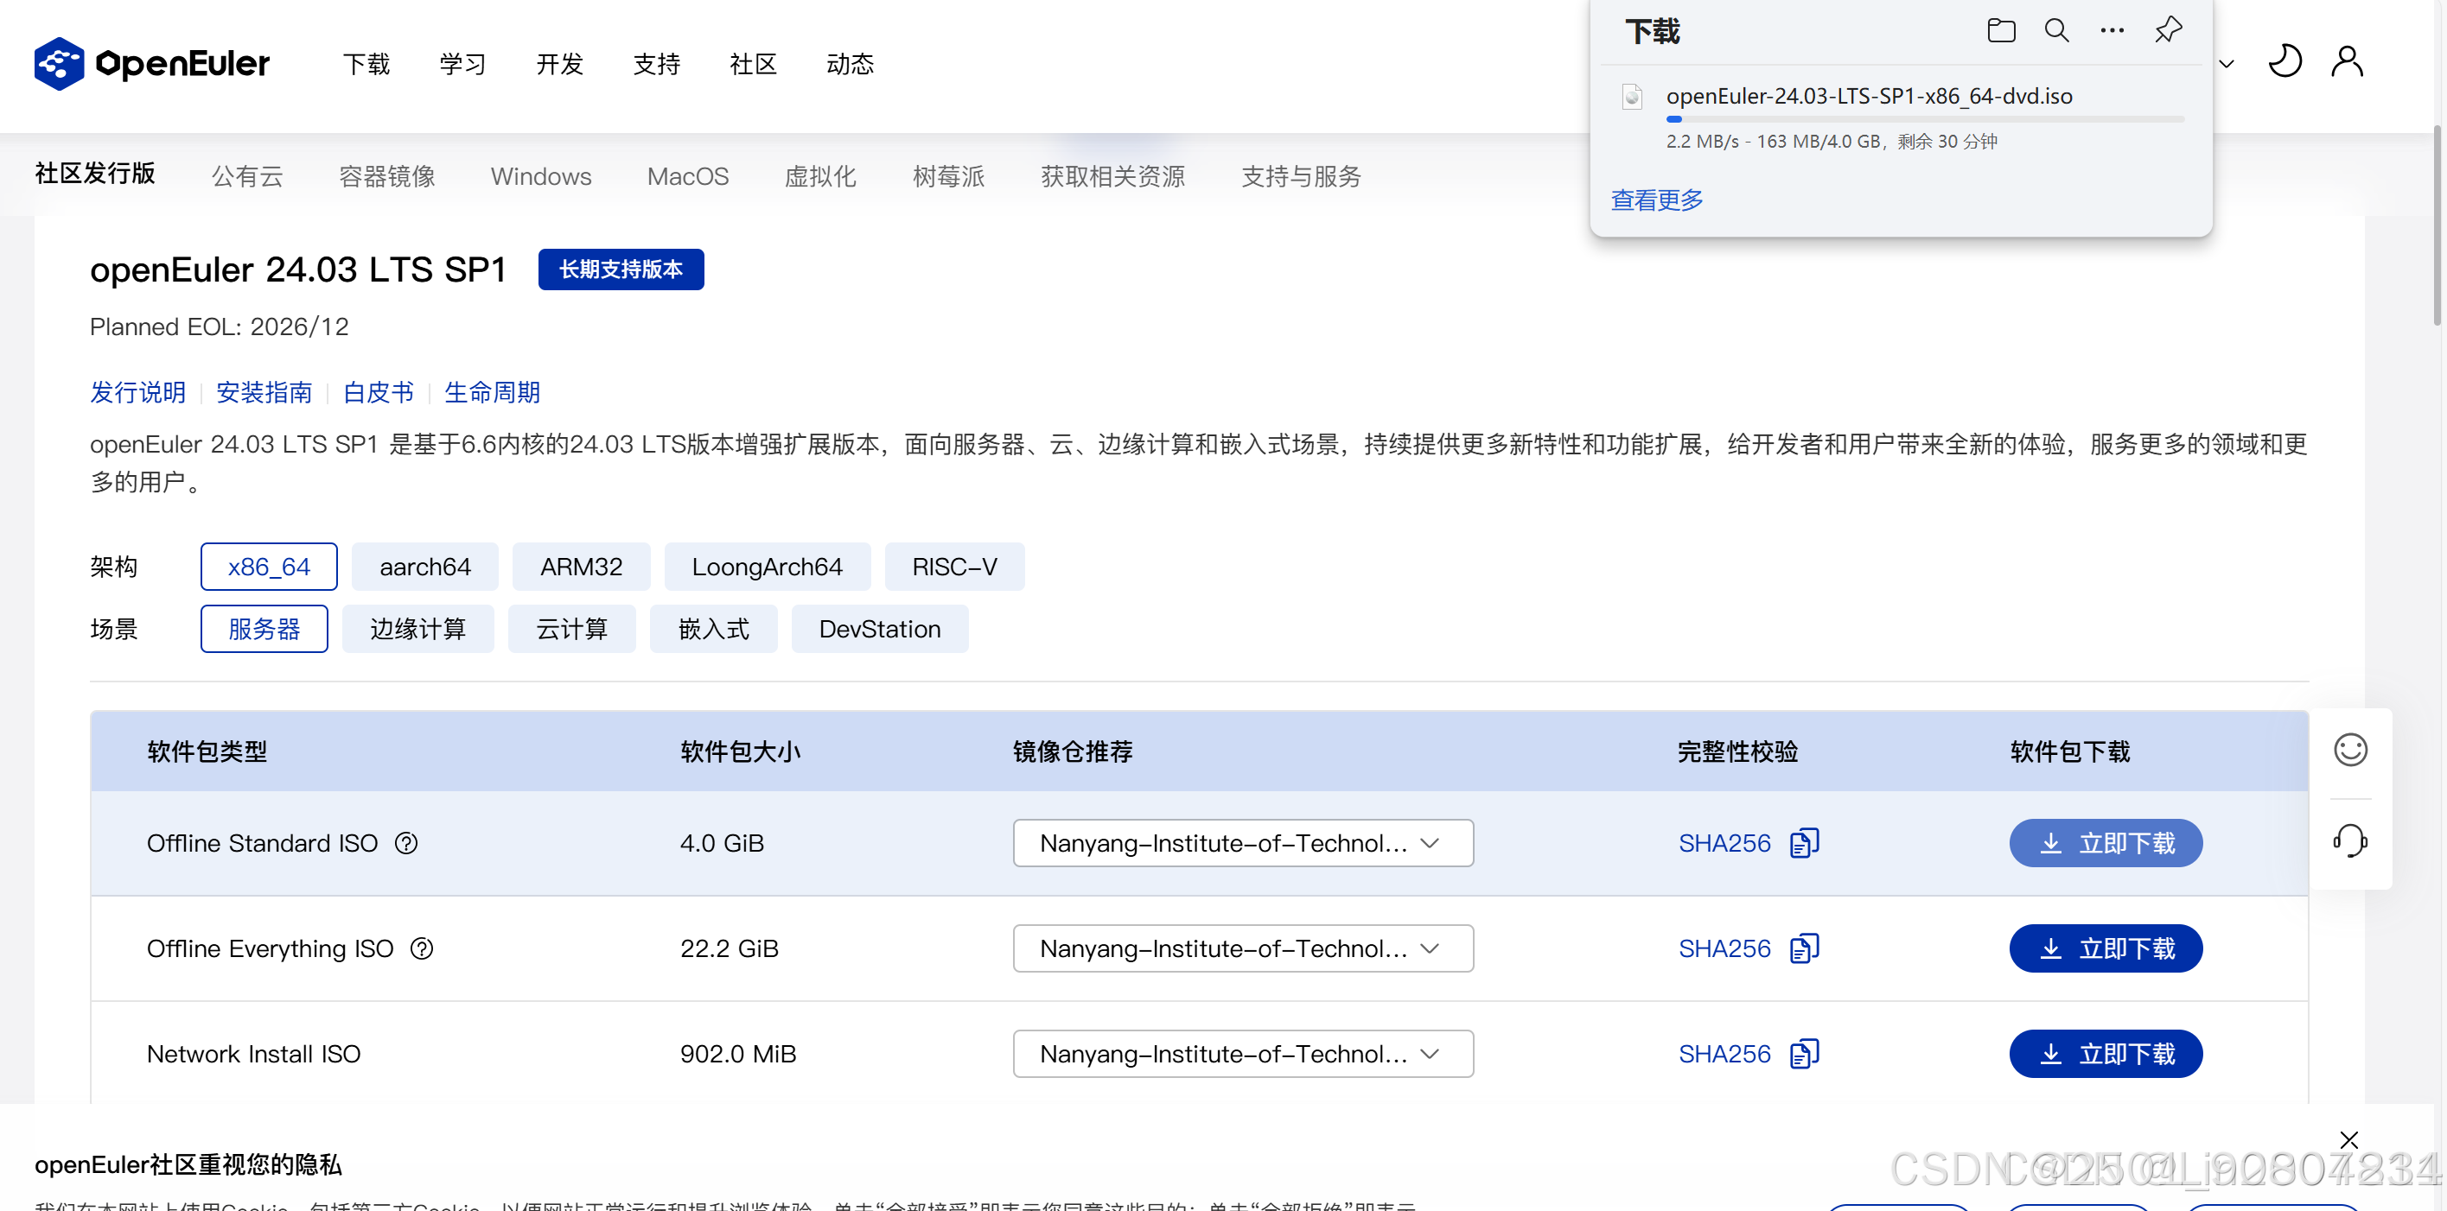
Task: Open smiley feedback icon on sidebar
Action: click(x=2350, y=750)
